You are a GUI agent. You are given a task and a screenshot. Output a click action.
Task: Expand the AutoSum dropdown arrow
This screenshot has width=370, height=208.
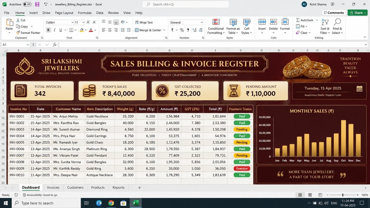[317, 20]
